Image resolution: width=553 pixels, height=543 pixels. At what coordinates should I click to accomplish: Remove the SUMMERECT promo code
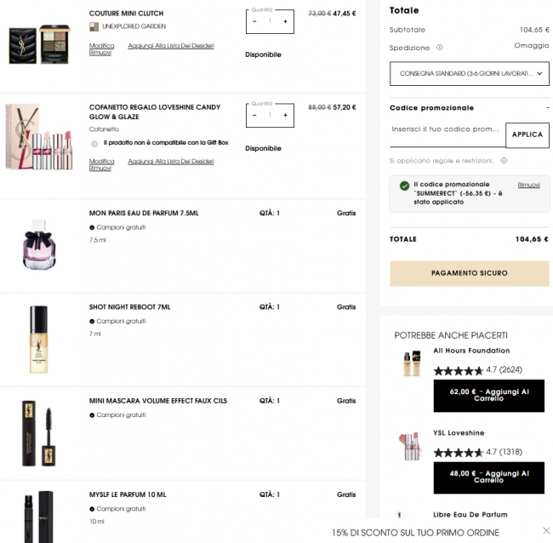[528, 186]
